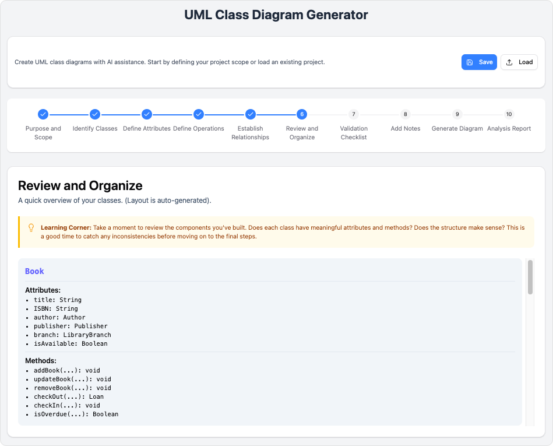Click the Methods: section label
Image resolution: width=553 pixels, height=446 pixels.
point(41,361)
